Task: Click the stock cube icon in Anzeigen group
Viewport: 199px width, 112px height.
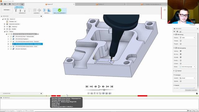Action: (x=39, y=10)
